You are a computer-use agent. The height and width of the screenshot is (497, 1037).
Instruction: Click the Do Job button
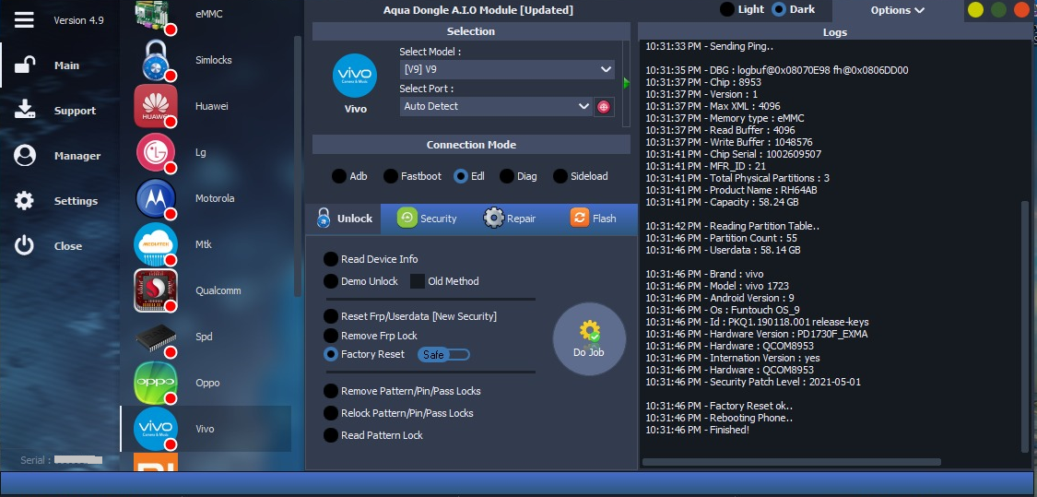pos(589,338)
